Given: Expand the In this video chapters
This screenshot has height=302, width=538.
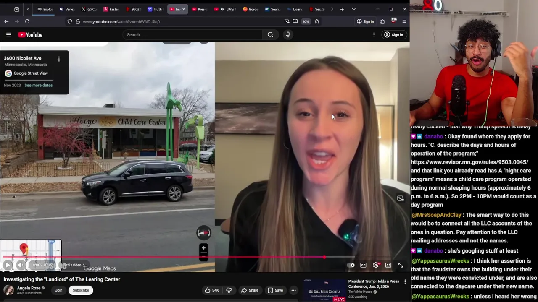Looking at the screenshot, I should (x=74, y=265).
